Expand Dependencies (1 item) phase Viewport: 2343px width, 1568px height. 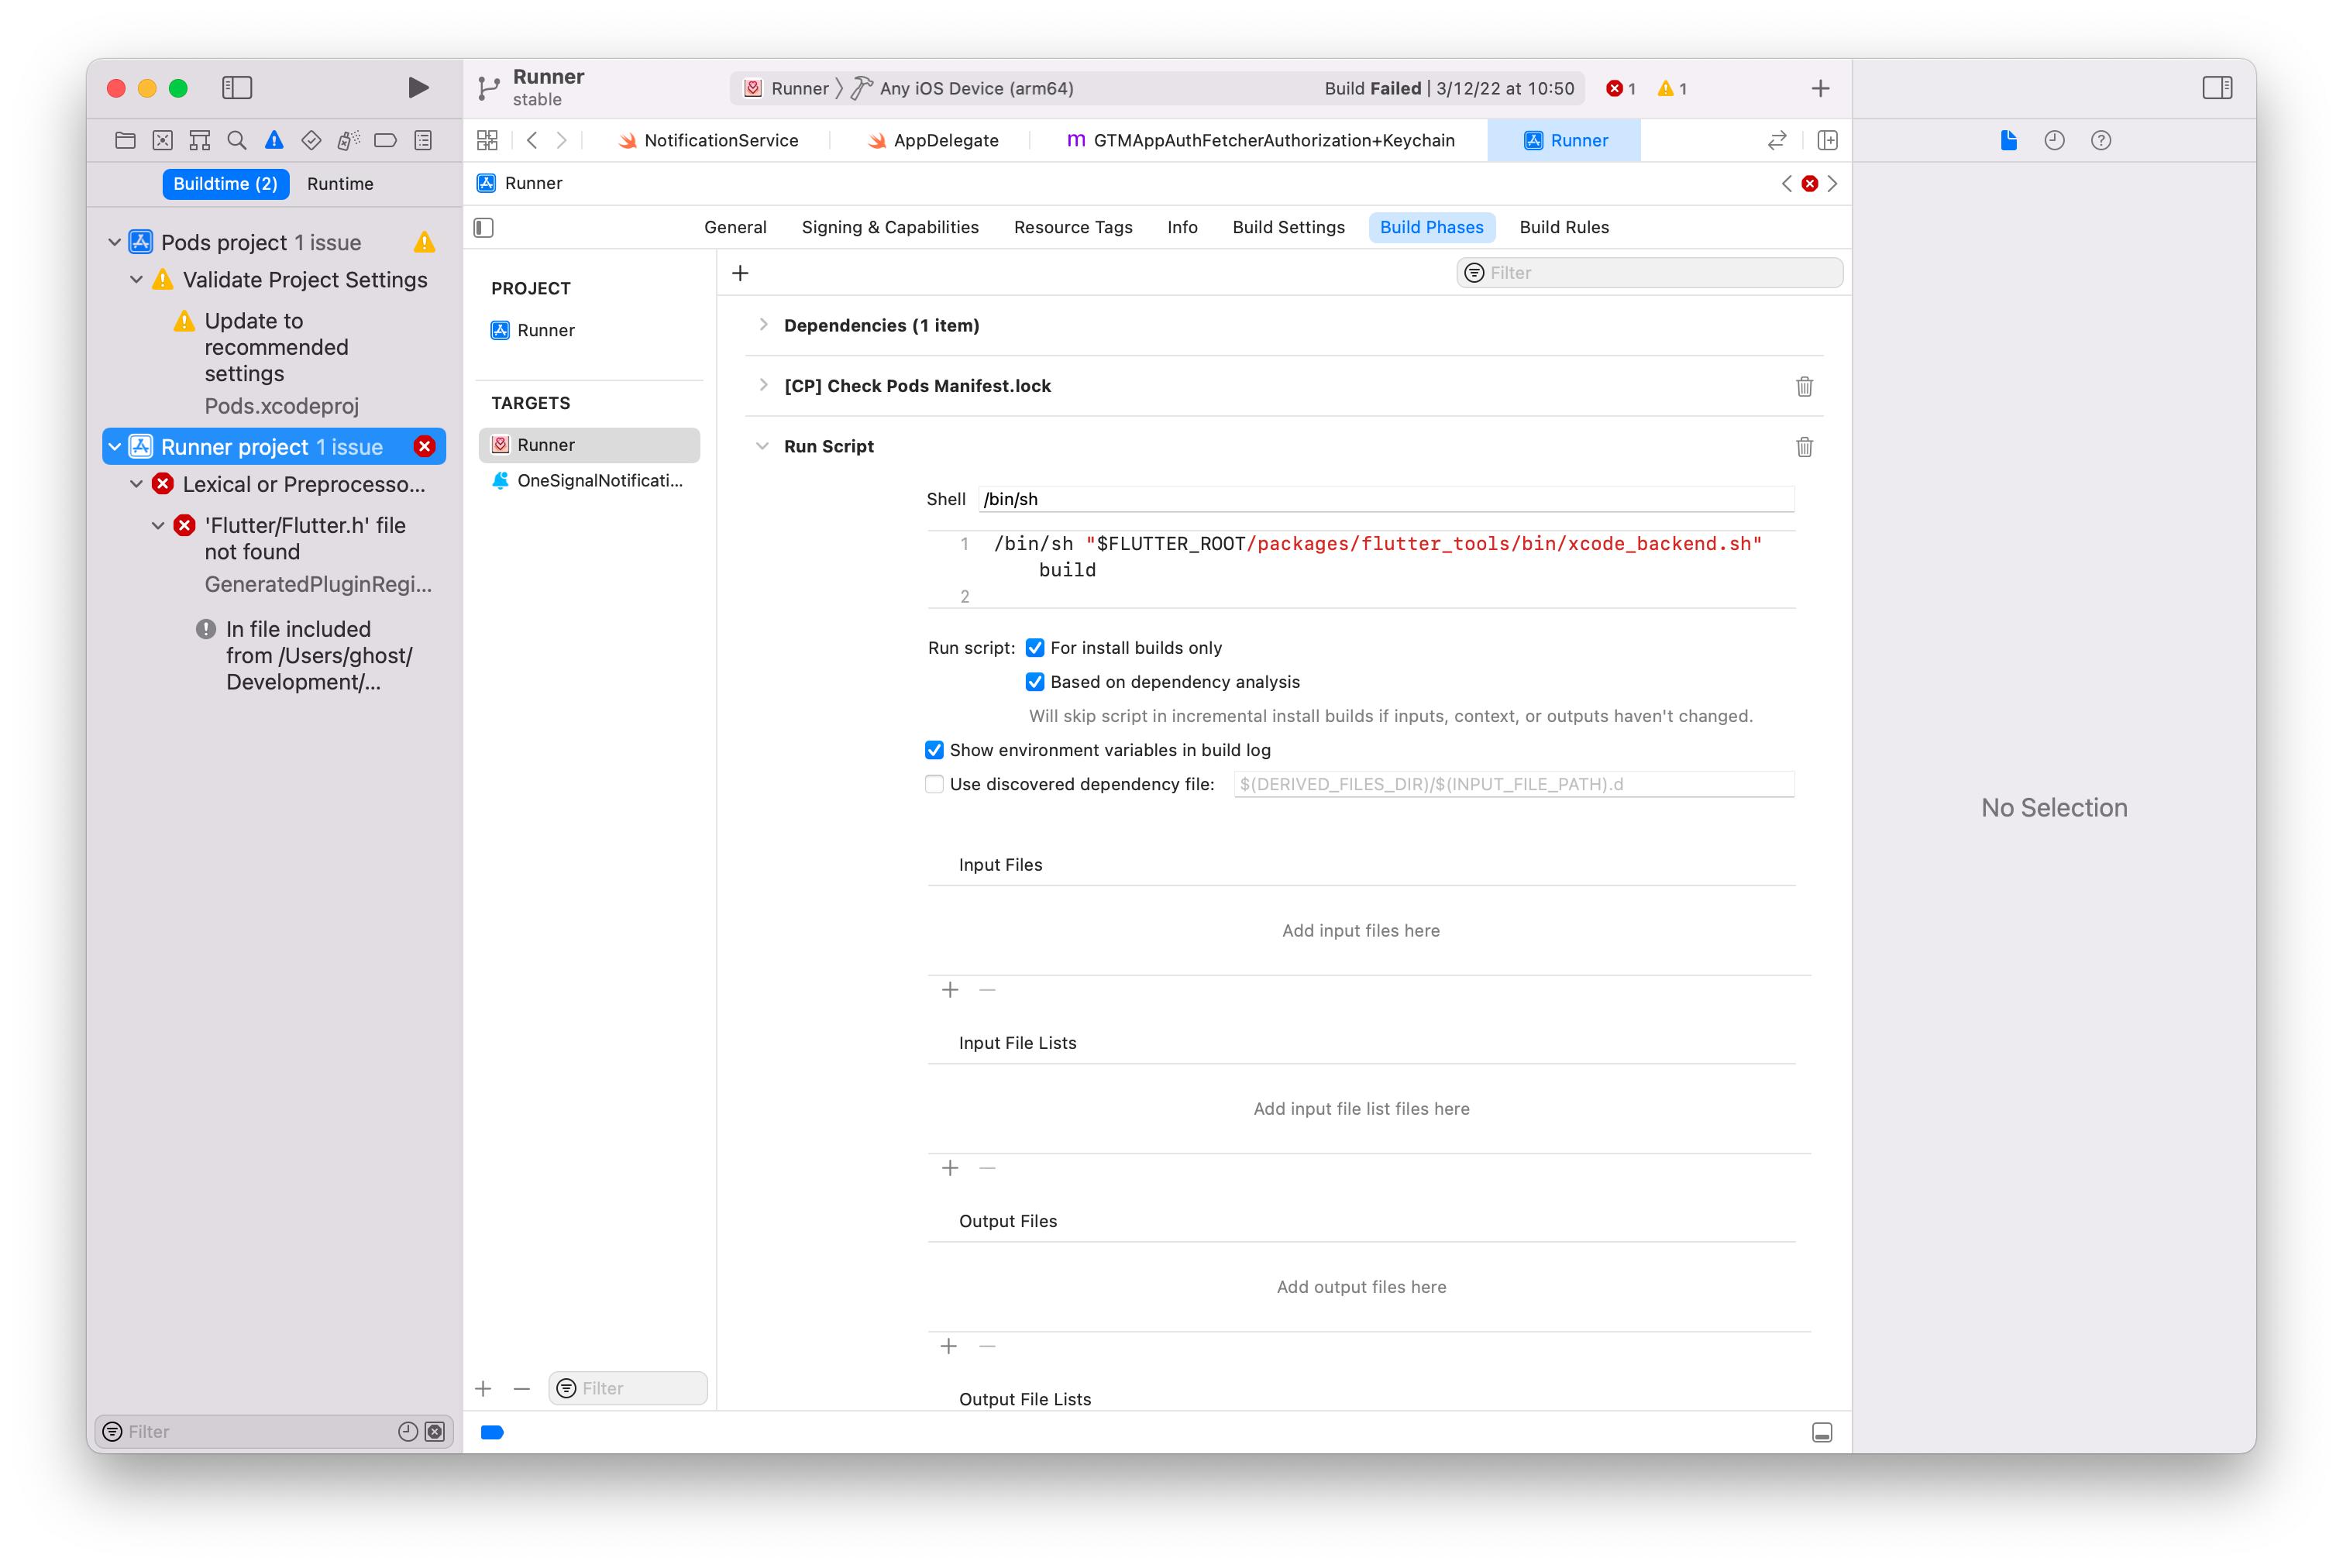(x=763, y=324)
